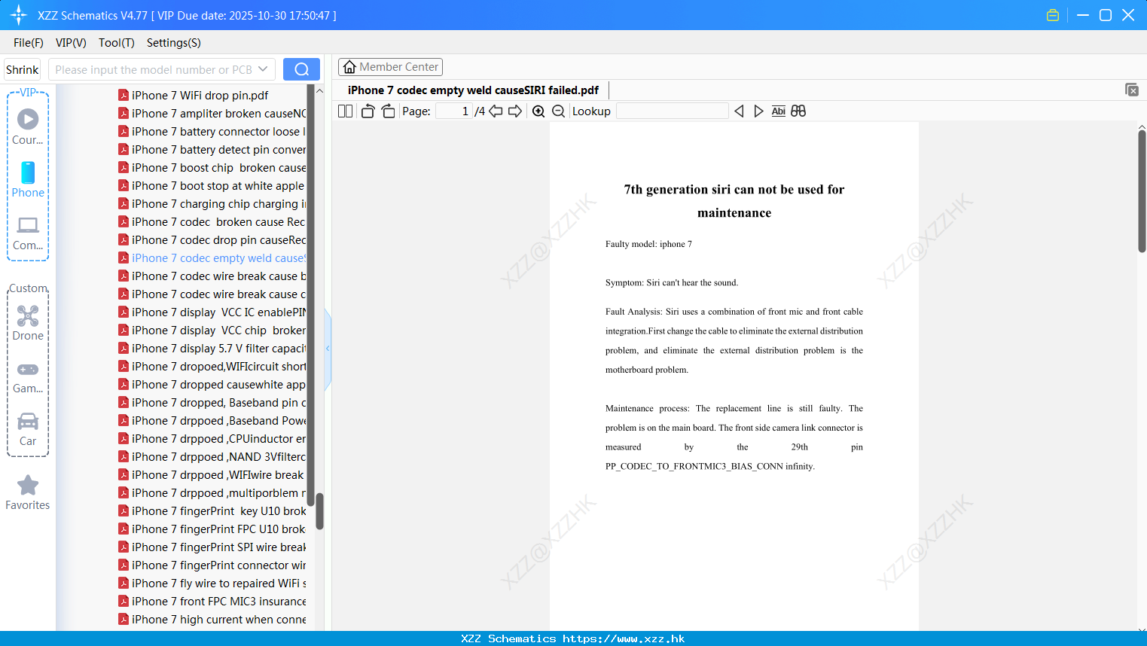Select the iPhone 7 codec empty weld tab
This screenshot has height=646, width=1147.
[473, 90]
